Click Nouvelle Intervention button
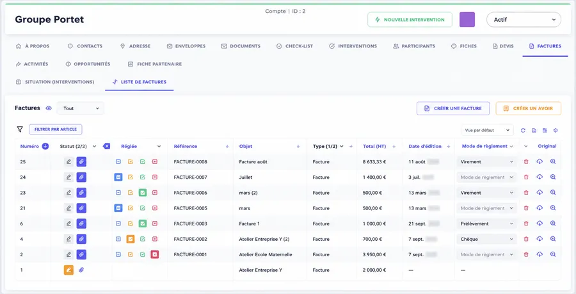This screenshot has width=576, height=294. [x=410, y=19]
